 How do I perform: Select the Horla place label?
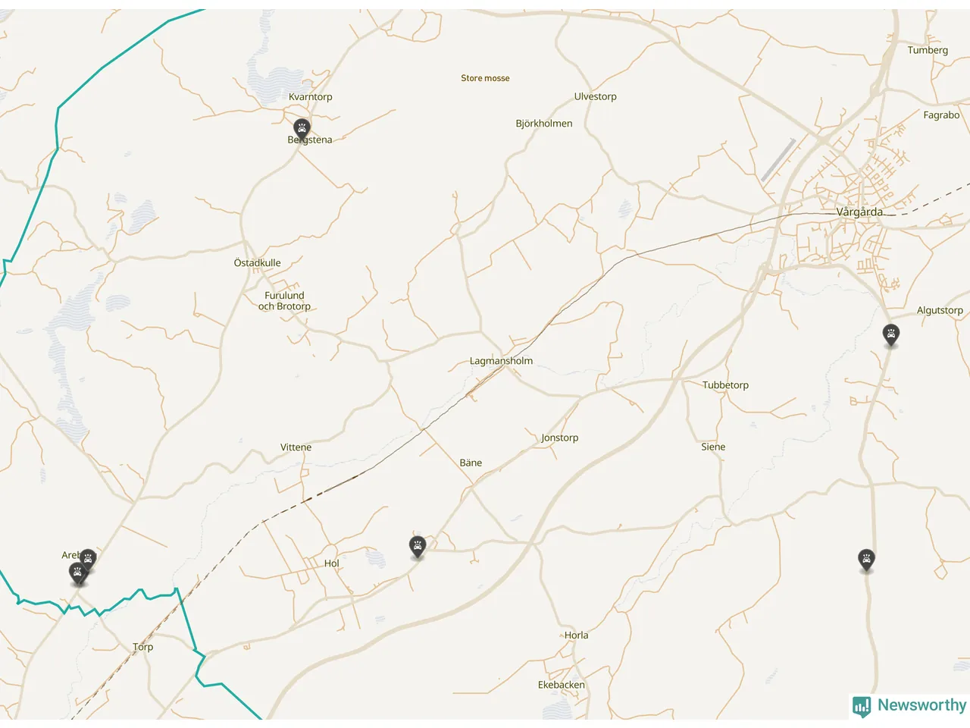click(576, 635)
